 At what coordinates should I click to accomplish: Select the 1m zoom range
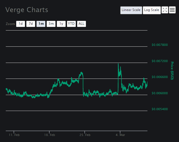(x=41, y=24)
